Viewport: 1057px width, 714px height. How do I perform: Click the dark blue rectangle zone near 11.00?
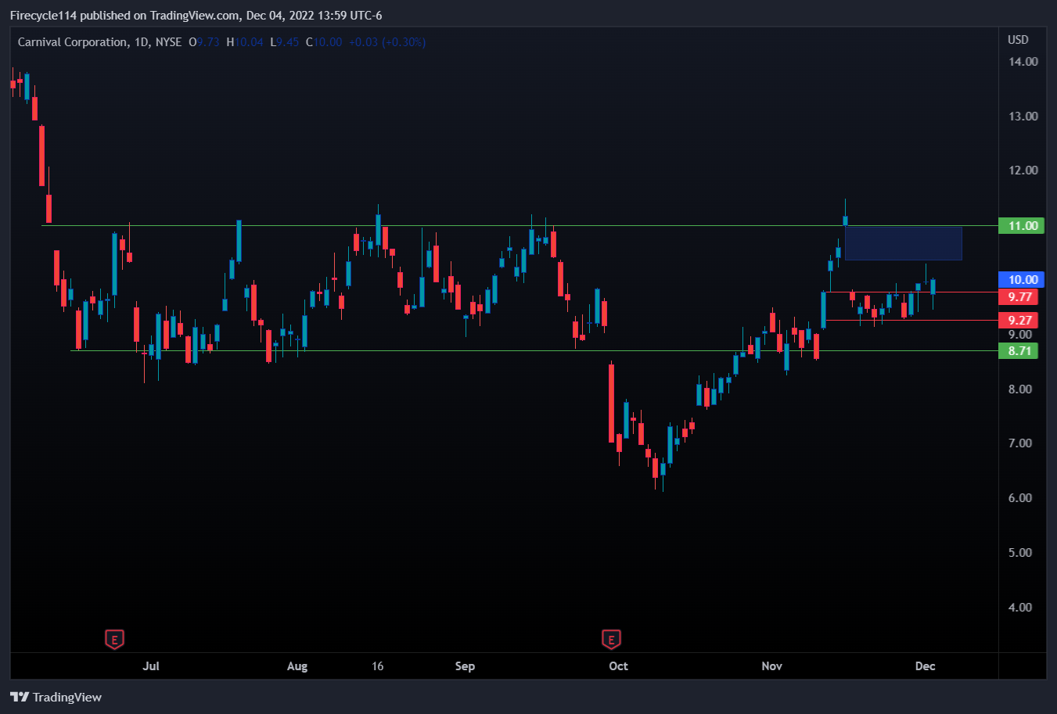[x=903, y=242]
